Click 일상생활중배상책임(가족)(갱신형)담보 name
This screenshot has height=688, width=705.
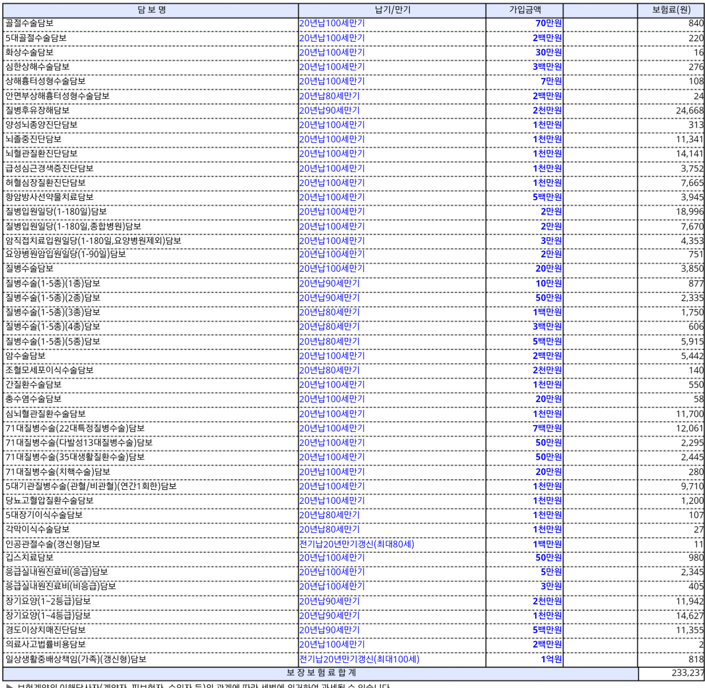76,659
